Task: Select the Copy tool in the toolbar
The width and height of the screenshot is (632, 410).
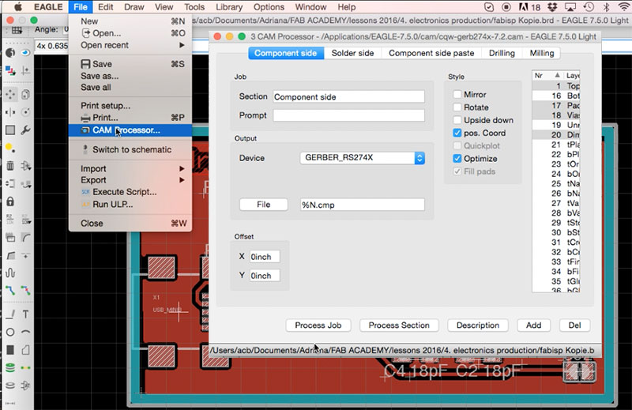Action: pyautogui.click(x=25, y=94)
